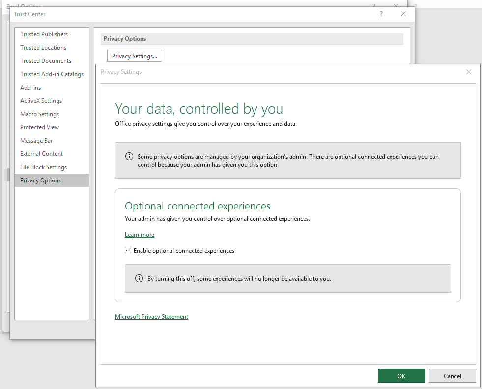
Task: Open the Learn more link
Action: coord(139,235)
